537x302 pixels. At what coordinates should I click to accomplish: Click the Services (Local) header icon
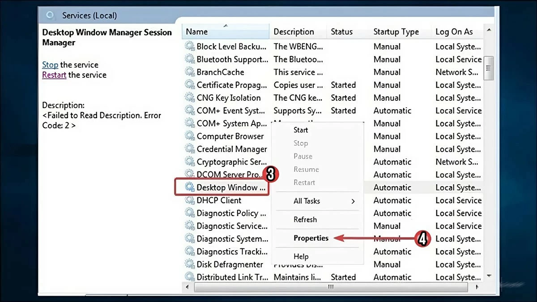[51, 16]
